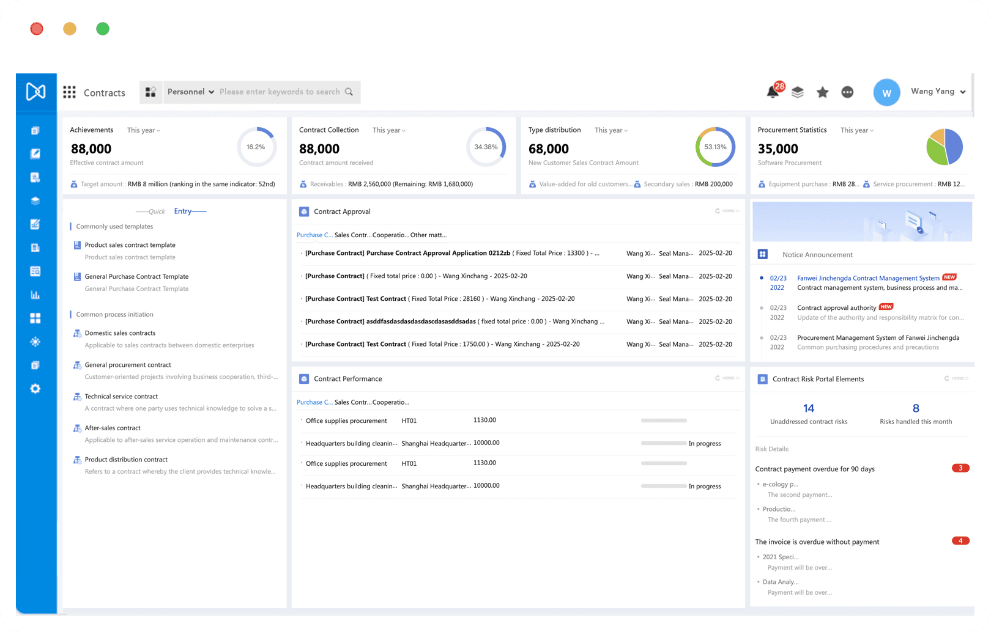Switch to Sales Contr... tab in Contract Approval
Screen dimensions: 991x632
coord(353,235)
